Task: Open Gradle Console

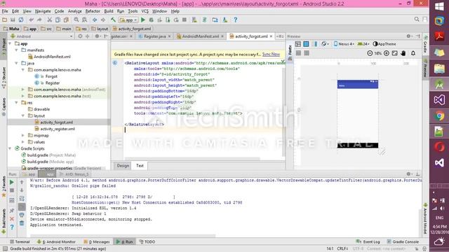Action: pos(403,241)
